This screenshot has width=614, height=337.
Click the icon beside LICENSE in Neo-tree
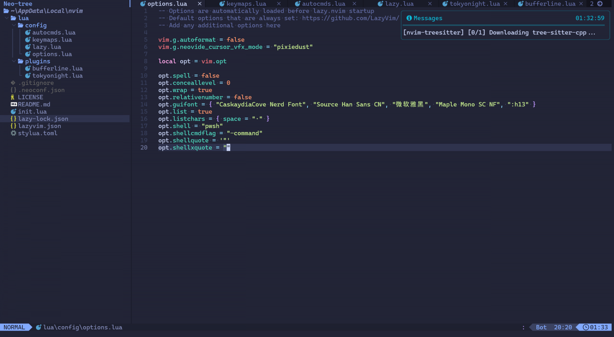(12, 97)
